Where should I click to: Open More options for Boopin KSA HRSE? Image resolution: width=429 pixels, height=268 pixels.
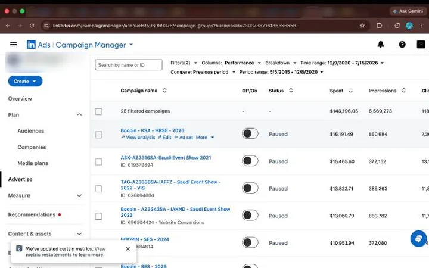[204, 138]
